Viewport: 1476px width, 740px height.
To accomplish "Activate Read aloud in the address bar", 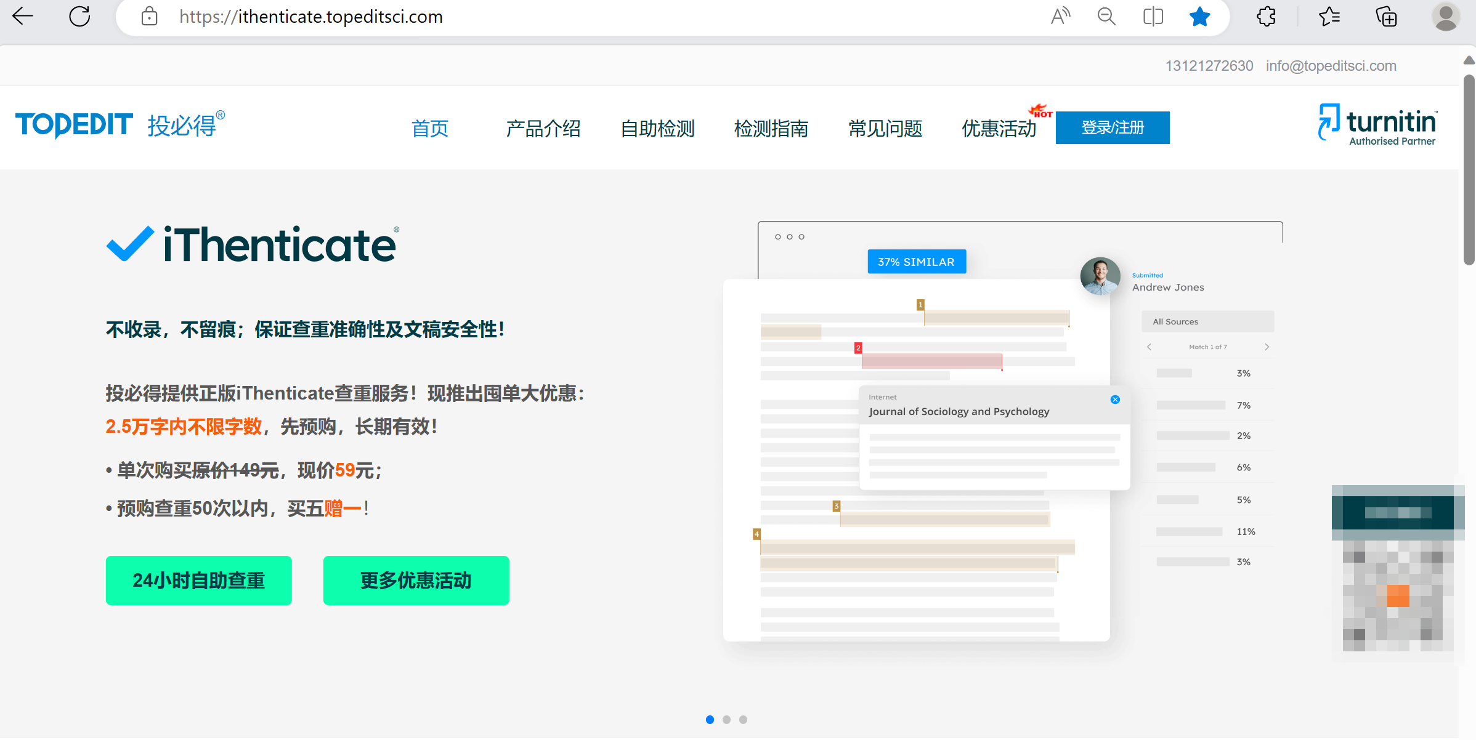I will tap(1060, 17).
